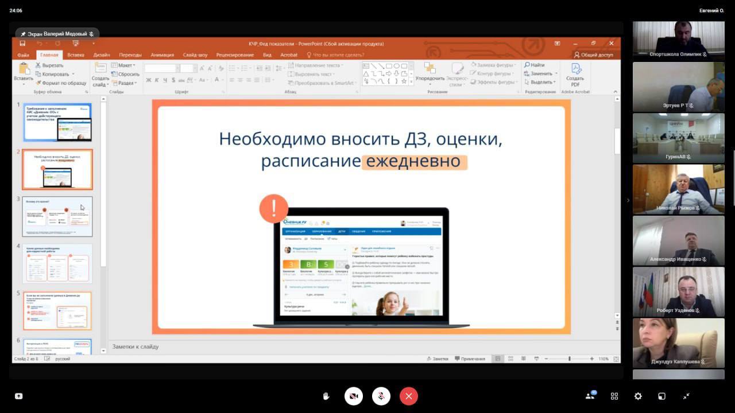This screenshot has height=413, width=735.
Task: Expand the shapes gallery more arrow
Action: pos(411,81)
